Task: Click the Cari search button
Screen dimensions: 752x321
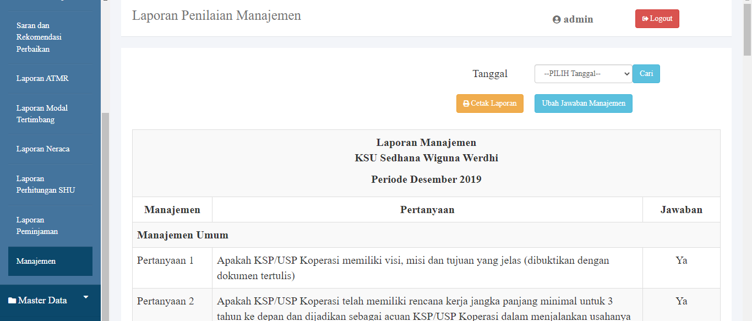Action: pyautogui.click(x=646, y=74)
